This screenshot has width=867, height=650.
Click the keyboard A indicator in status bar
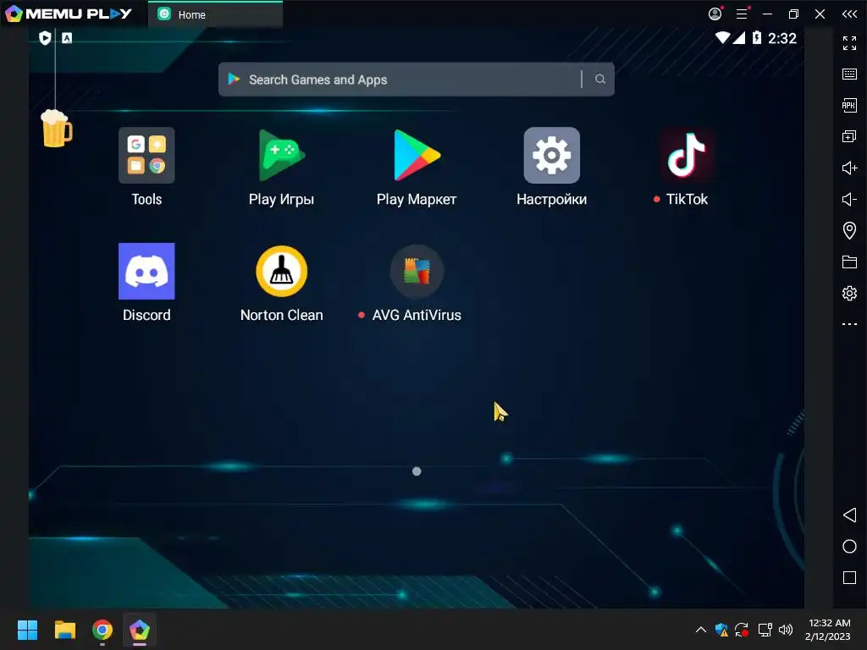pyautogui.click(x=67, y=37)
